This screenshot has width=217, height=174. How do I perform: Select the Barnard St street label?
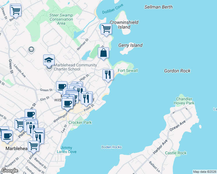[x=40, y=163]
